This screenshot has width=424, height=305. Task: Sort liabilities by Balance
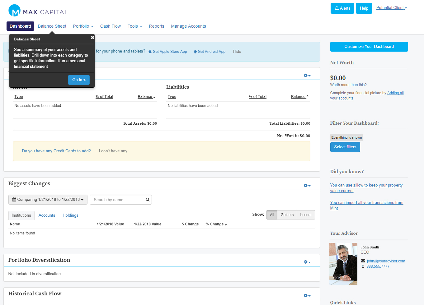300,97
